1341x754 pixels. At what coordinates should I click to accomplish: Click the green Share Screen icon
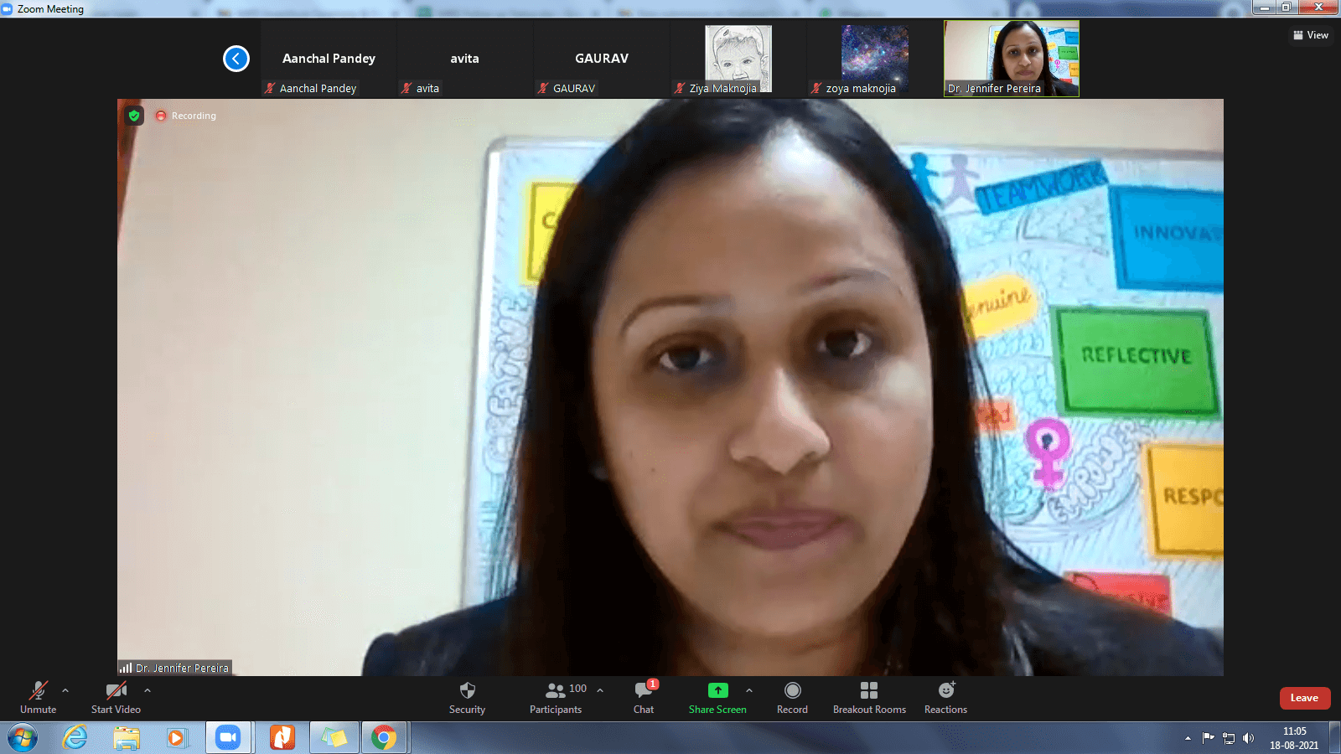tap(717, 690)
